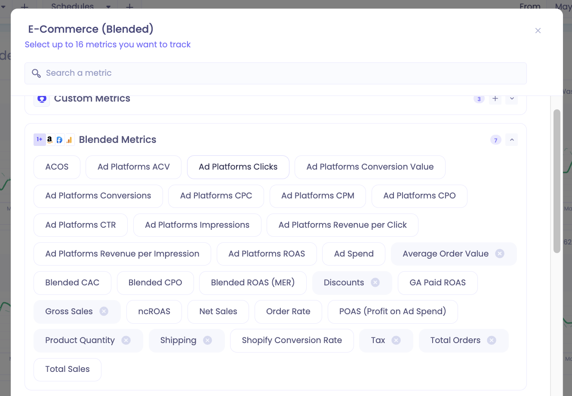Click x icon on Gross Sales chip
The image size is (572, 396).
coord(104,311)
